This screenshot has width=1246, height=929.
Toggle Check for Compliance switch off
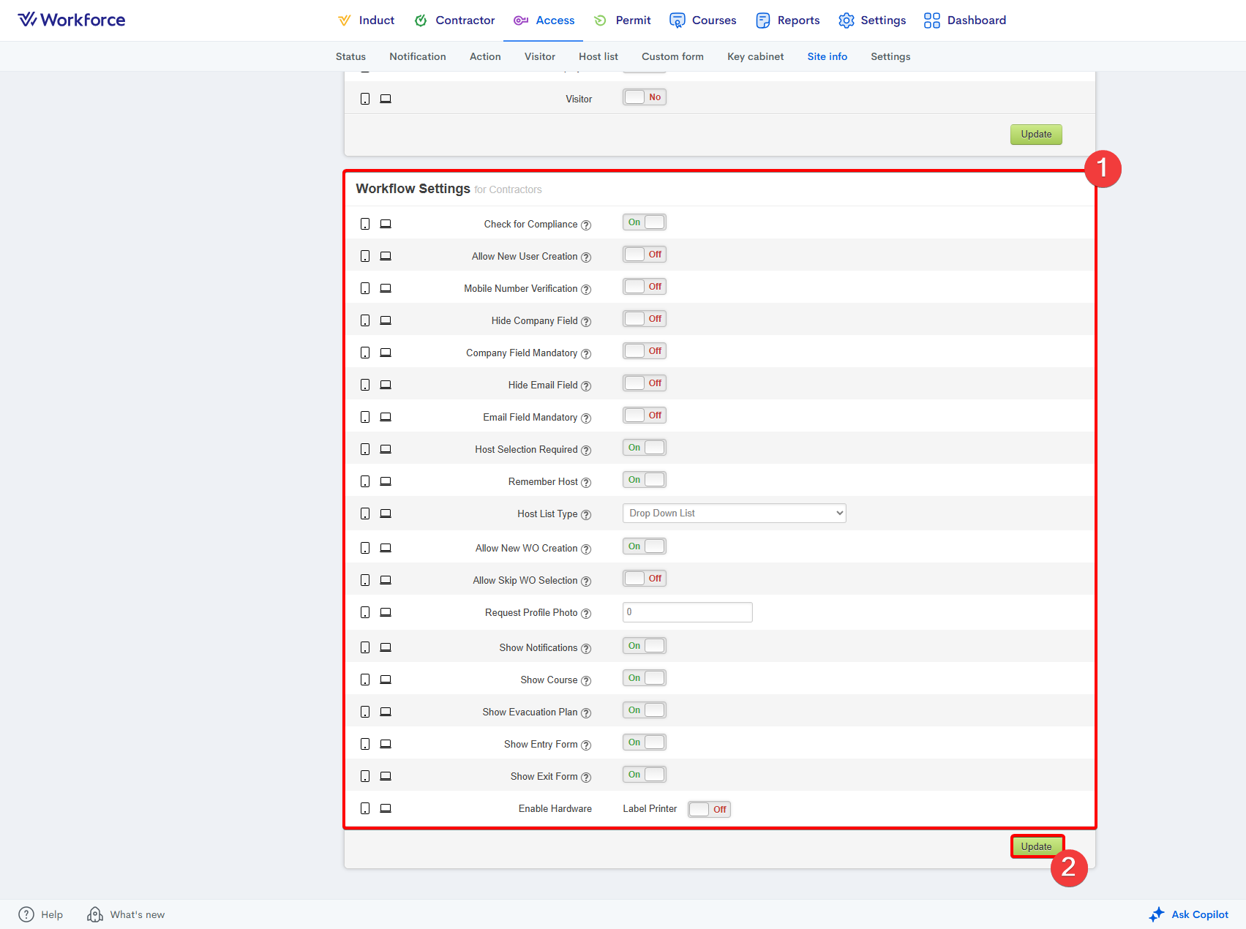[644, 222]
